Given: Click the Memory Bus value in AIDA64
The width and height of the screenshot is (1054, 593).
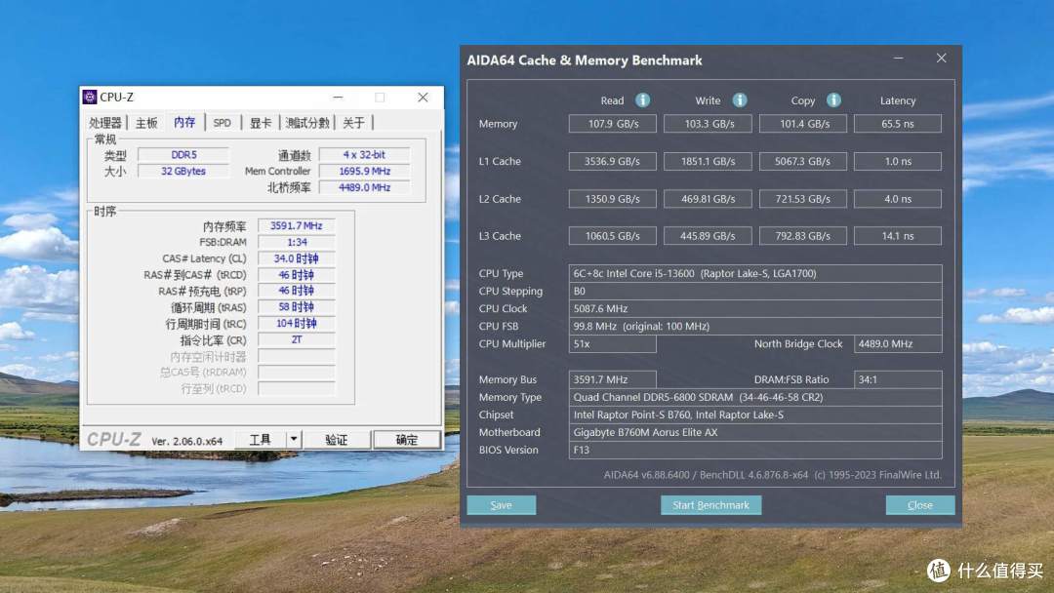Looking at the screenshot, I should click(x=612, y=379).
